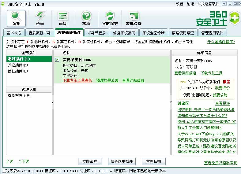Open the 导致网络打印机无法访问的原因以及 discussion

click(x=207, y=140)
